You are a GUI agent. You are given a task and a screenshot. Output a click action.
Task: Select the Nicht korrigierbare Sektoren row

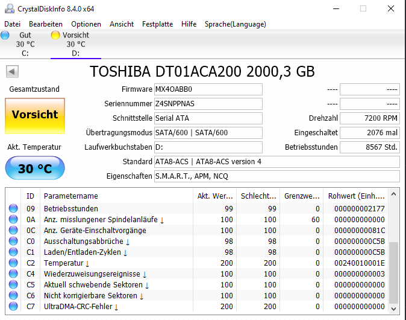[197, 296]
